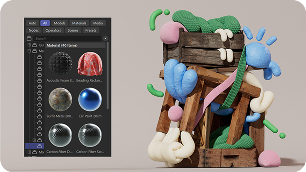Select the blue Car Paint 20cm material
306x172 pixels.
90,99
